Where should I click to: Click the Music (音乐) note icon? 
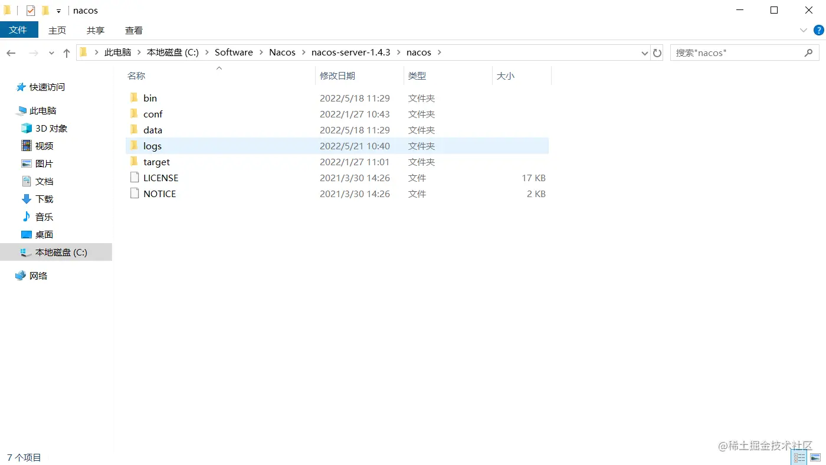pyautogui.click(x=27, y=217)
